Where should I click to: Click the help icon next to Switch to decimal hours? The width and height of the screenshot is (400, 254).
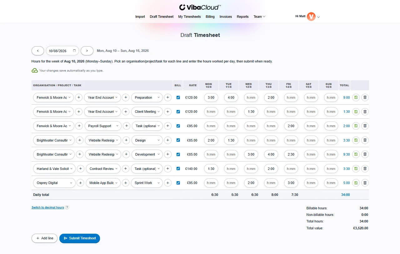coord(67,207)
